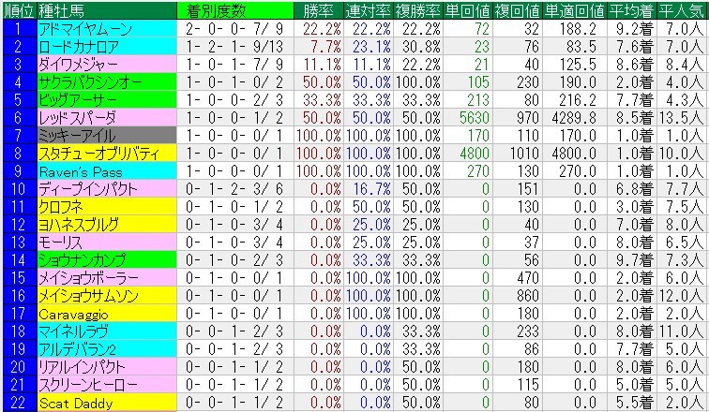Click the 種牡馬 column header

click(107, 11)
